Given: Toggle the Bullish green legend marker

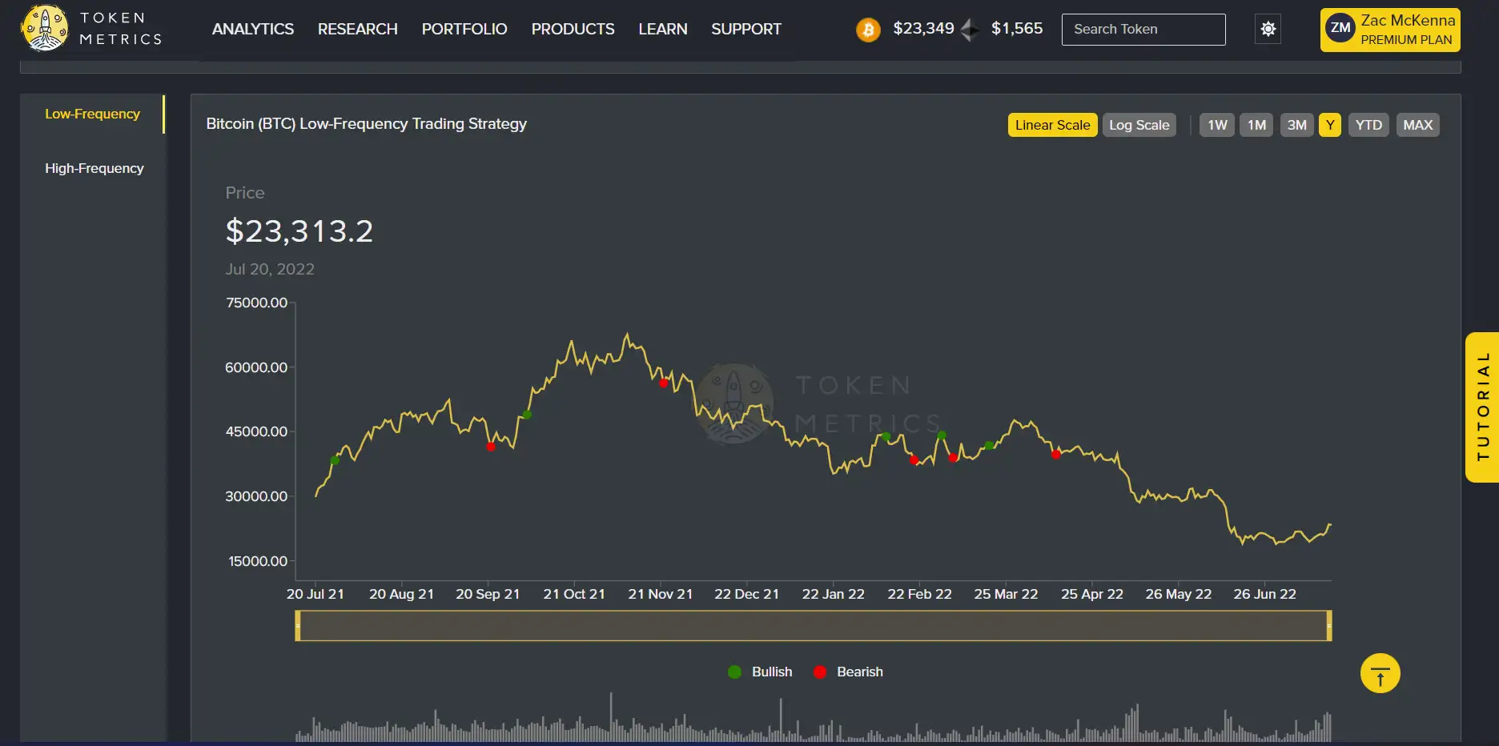Looking at the screenshot, I should point(734,672).
